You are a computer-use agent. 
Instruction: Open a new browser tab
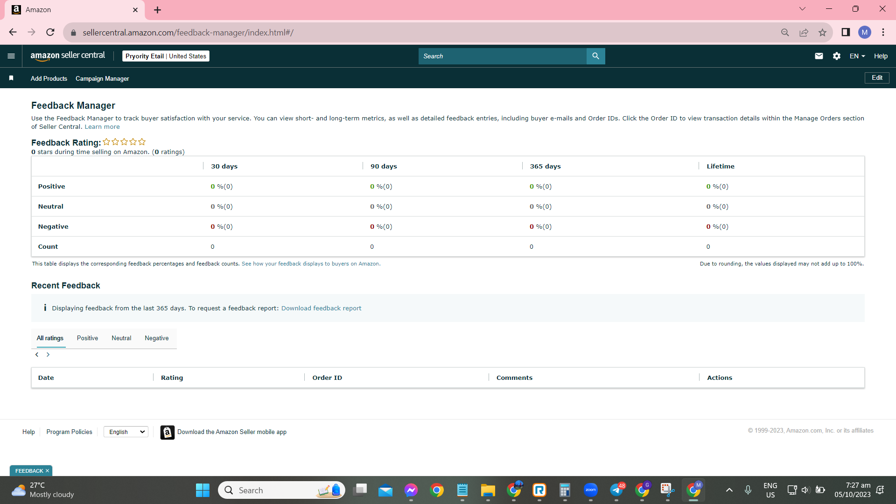coord(157,10)
